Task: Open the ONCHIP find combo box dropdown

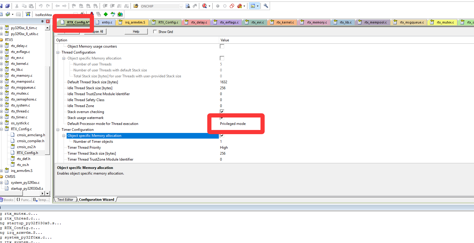Action: coord(181,6)
